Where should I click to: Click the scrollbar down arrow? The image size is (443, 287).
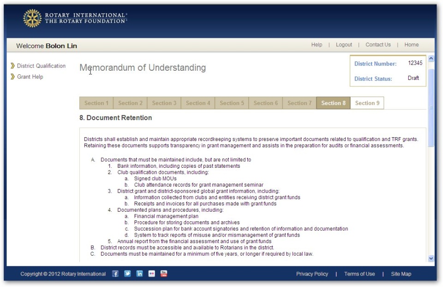431,258
